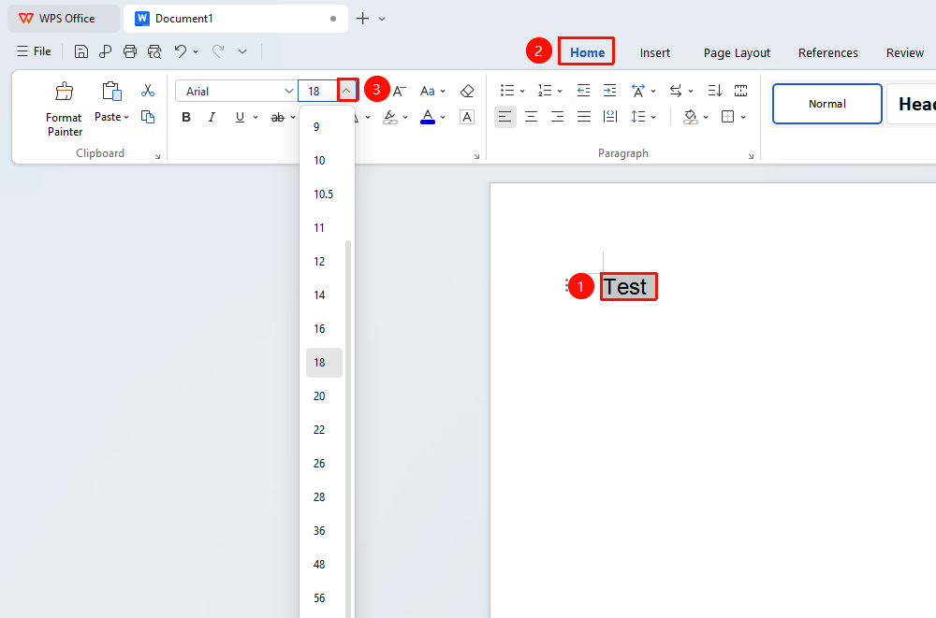Clear formatting with the eraser icon
Viewport: 936px width, 618px height.
tap(467, 91)
